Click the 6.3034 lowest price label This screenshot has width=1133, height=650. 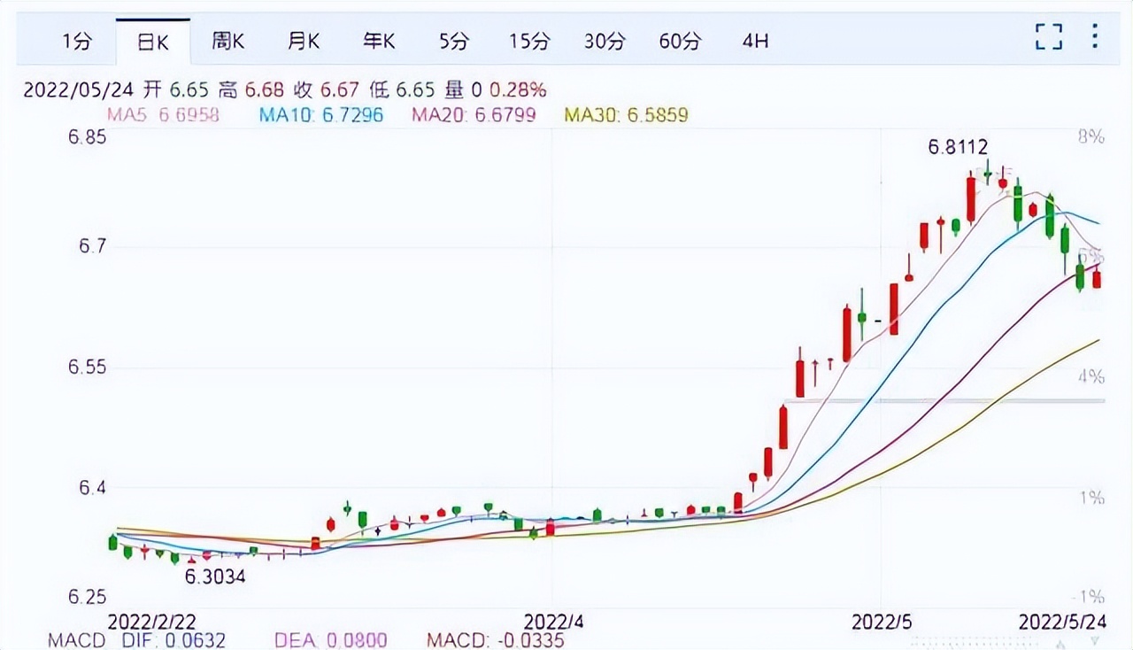click(214, 576)
